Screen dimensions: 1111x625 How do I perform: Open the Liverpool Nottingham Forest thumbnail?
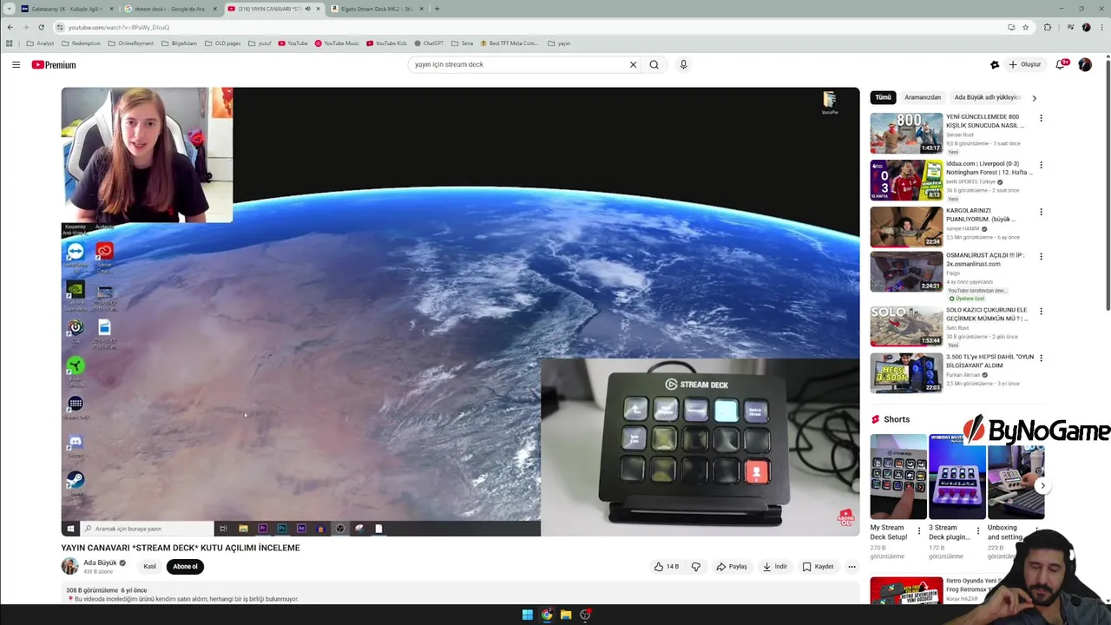pyautogui.click(x=906, y=180)
